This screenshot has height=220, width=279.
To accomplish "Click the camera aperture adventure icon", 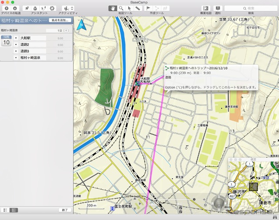I will click(52, 8).
